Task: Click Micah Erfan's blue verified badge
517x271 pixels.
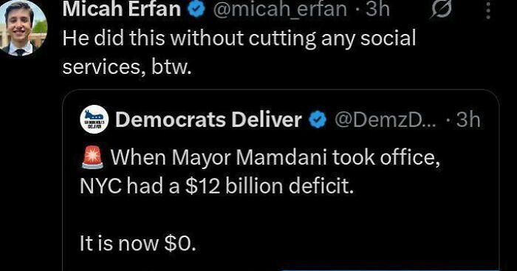Action: click(x=196, y=10)
